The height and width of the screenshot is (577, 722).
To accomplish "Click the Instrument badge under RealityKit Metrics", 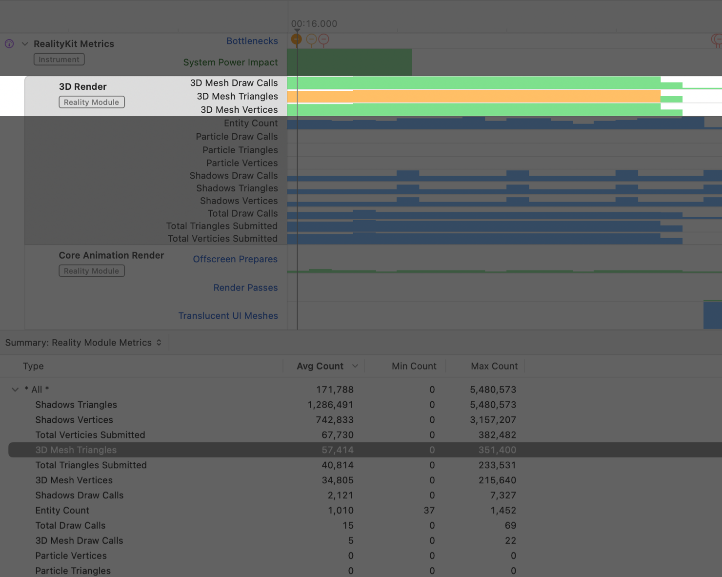I will click(59, 59).
